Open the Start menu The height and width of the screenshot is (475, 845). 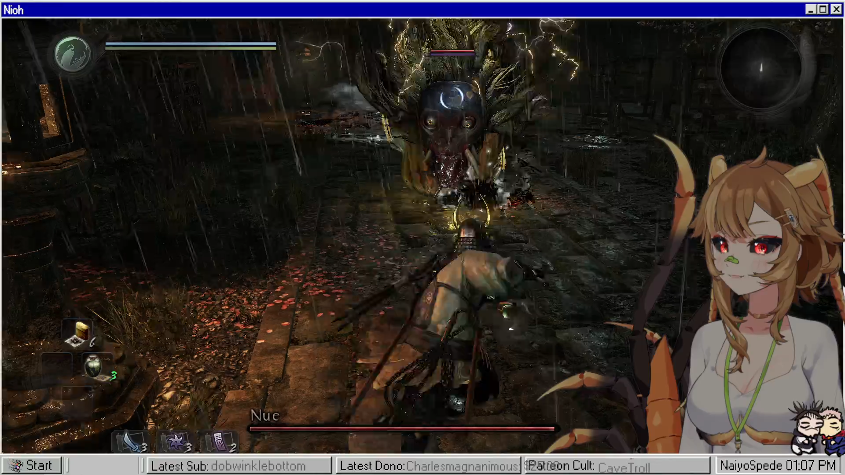tap(32, 465)
